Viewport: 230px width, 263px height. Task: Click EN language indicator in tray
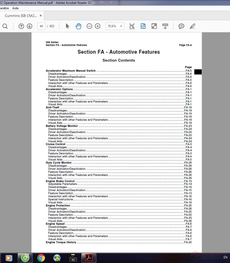pos(225,257)
